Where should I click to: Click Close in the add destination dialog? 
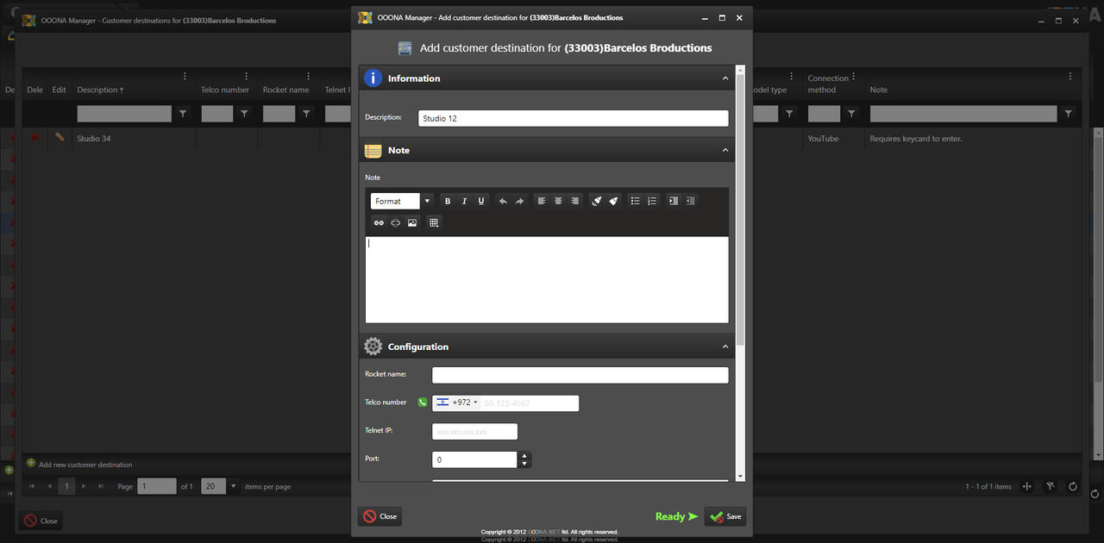(379, 516)
